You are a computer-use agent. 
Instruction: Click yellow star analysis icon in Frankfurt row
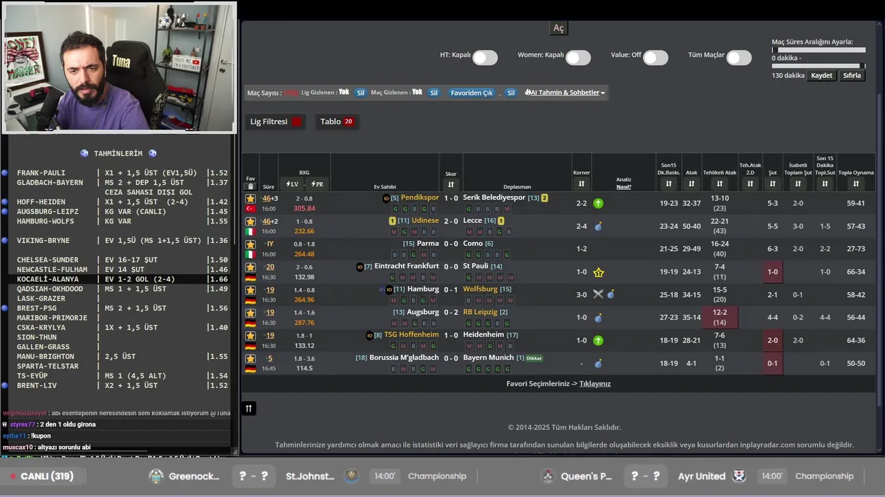(x=598, y=272)
